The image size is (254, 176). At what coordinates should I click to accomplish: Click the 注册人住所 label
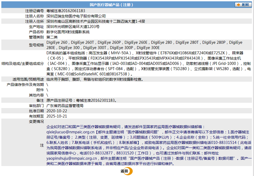tap(34, 21)
